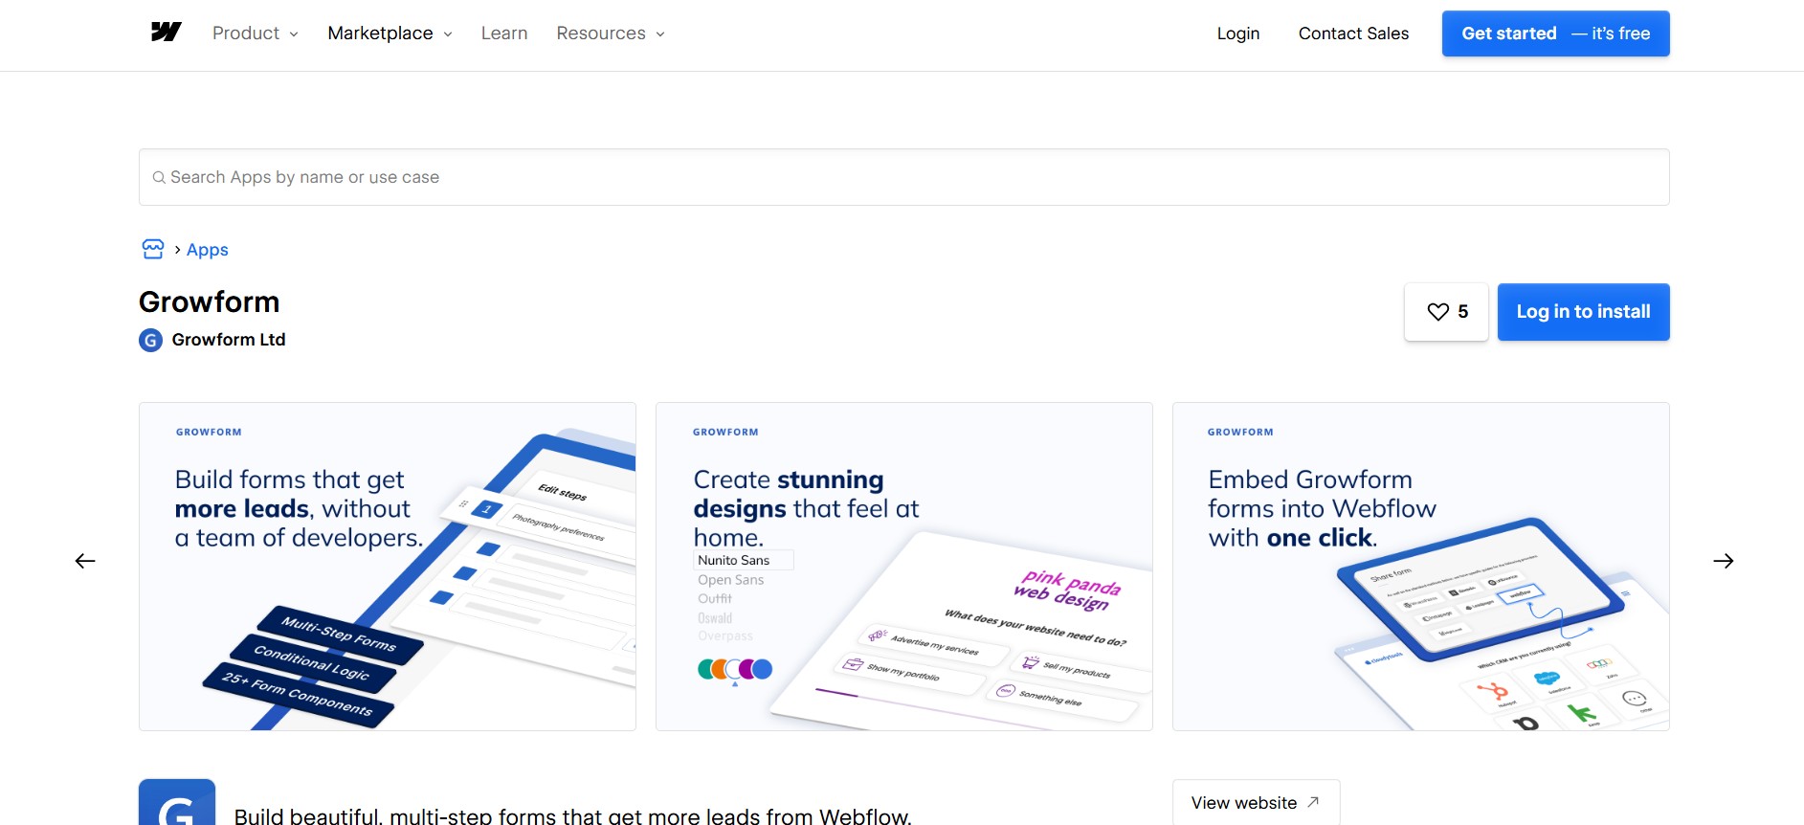Open the Growform Ltd developer link

[x=229, y=340]
